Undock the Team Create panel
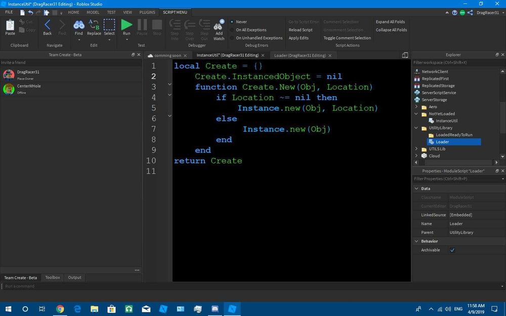The image size is (506, 316). [133, 55]
